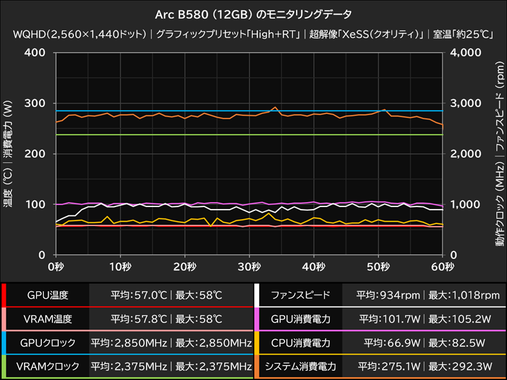
Task: Click the time axis label "0秒"
Action: [56, 267]
